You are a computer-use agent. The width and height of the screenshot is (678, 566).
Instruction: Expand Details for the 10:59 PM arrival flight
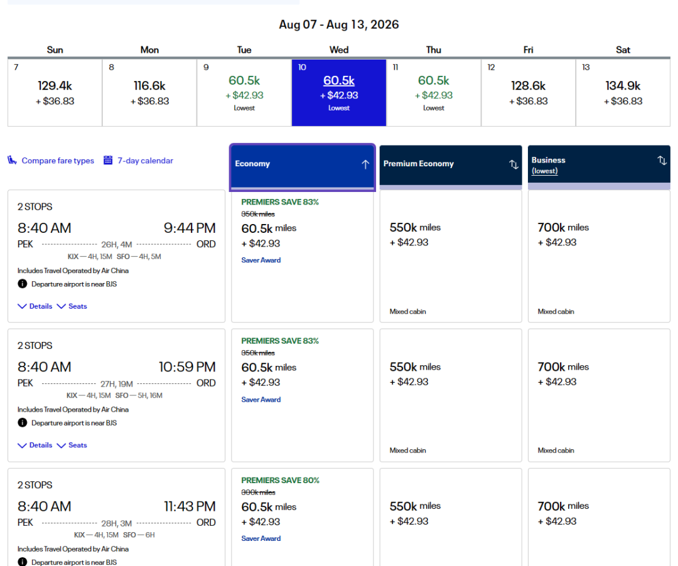pyautogui.click(x=35, y=446)
